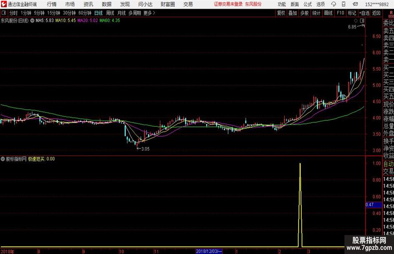394x254 pixels.
Task: Open the 发现 menu
Action: coord(125,4)
